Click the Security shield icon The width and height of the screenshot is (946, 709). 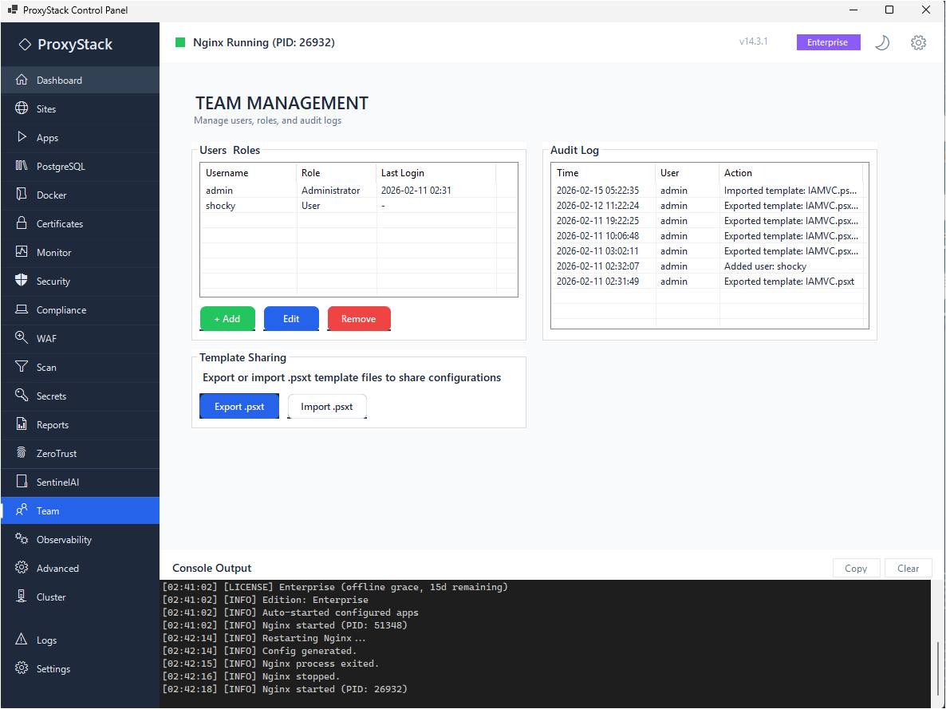point(22,280)
